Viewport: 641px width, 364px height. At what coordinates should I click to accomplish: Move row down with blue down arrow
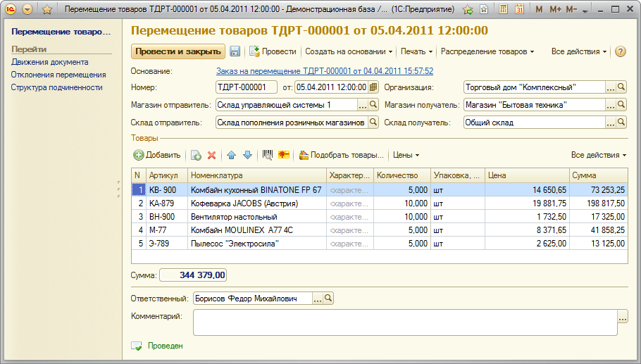pyautogui.click(x=247, y=155)
